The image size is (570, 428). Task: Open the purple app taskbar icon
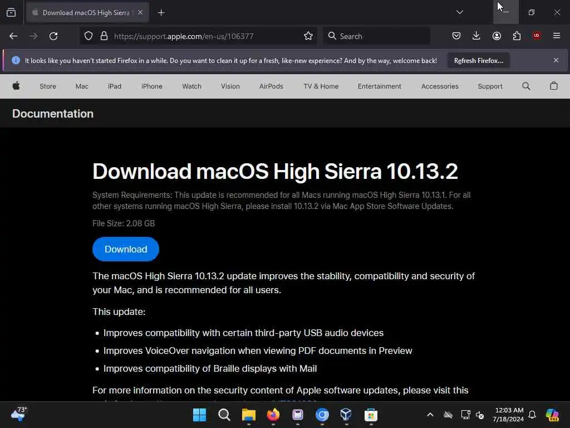tap(297, 415)
